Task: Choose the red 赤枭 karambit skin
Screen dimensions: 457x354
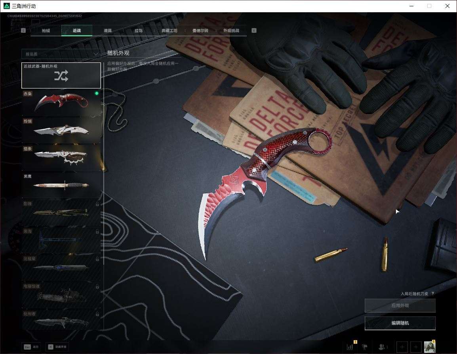Action: pyautogui.click(x=61, y=102)
